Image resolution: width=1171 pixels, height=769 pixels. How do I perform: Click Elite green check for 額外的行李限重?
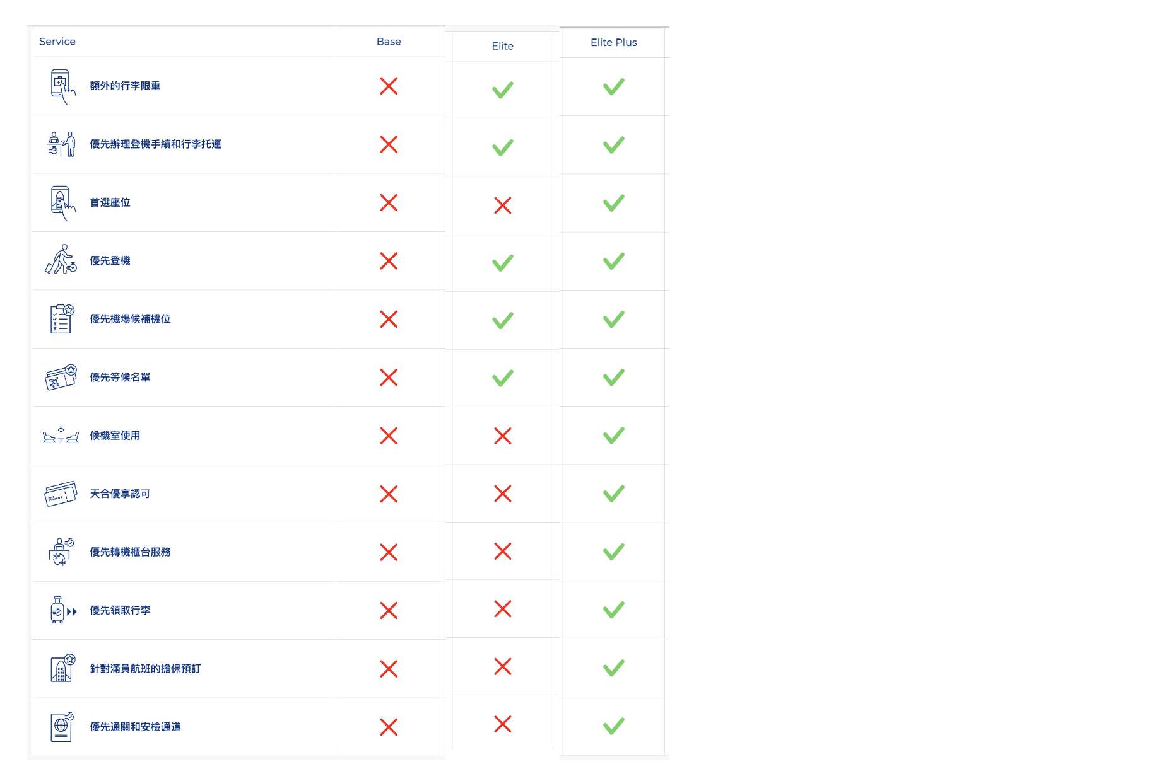(x=503, y=90)
